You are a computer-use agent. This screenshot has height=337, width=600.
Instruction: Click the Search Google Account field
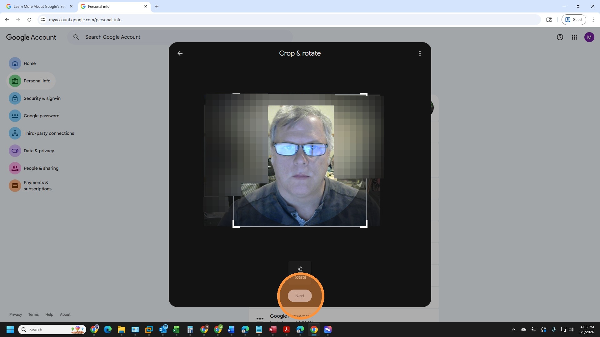[181, 37]
